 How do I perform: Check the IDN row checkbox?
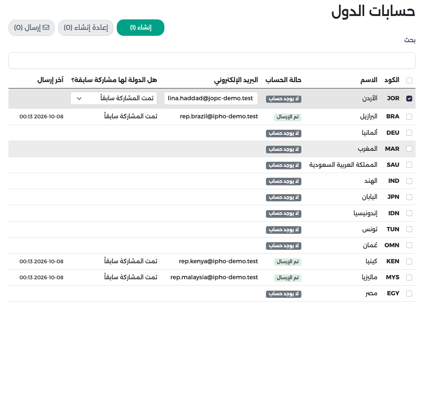409,213
